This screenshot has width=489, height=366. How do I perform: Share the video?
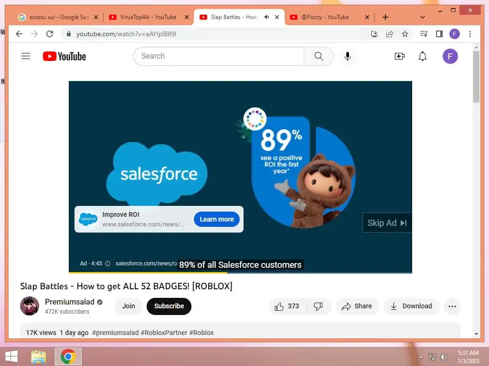click(357, 306)
